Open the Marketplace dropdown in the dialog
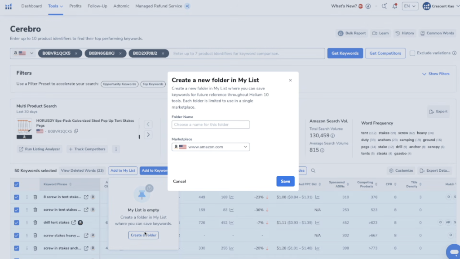This screenshot has width=460, height=259. click(x=211, y=147)
